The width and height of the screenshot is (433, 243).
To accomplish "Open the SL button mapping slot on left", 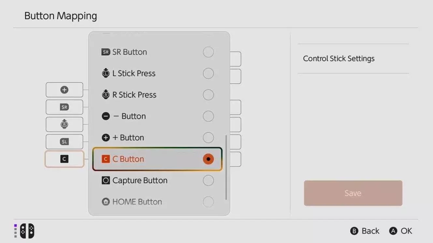I will (65, 142).
